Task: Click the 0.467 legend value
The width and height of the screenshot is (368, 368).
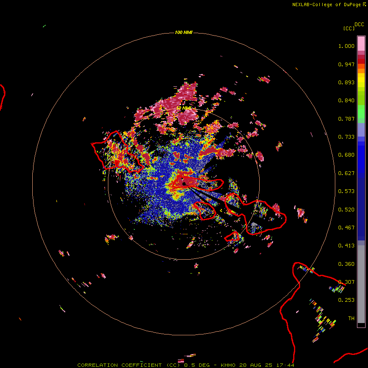Action: 346,228
